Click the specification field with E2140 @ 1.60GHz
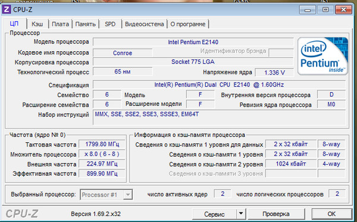 (x=219, y=85)
